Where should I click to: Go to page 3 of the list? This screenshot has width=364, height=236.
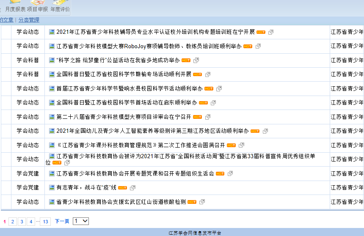click(22, 222)
